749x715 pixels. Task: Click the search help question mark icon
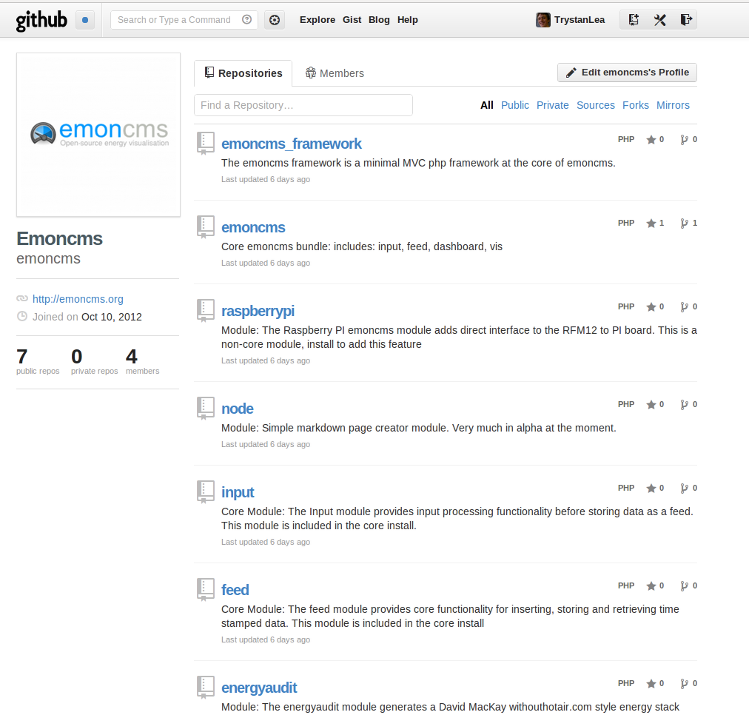[x=247, y=19]
